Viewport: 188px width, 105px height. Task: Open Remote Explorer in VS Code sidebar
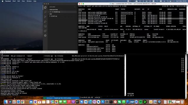(45, 26)
